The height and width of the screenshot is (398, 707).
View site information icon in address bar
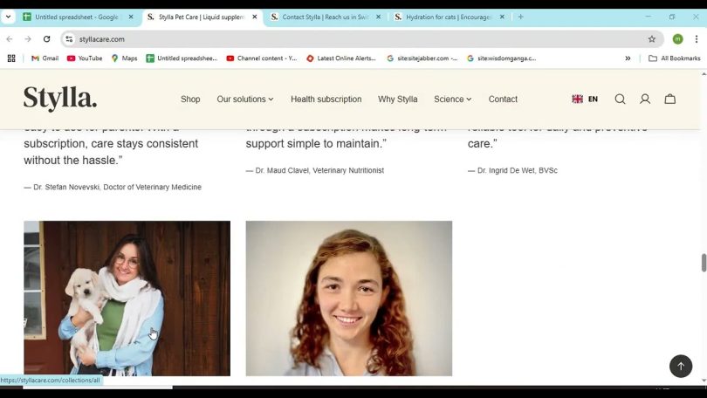pyautogui.click(x=69, y=39)
